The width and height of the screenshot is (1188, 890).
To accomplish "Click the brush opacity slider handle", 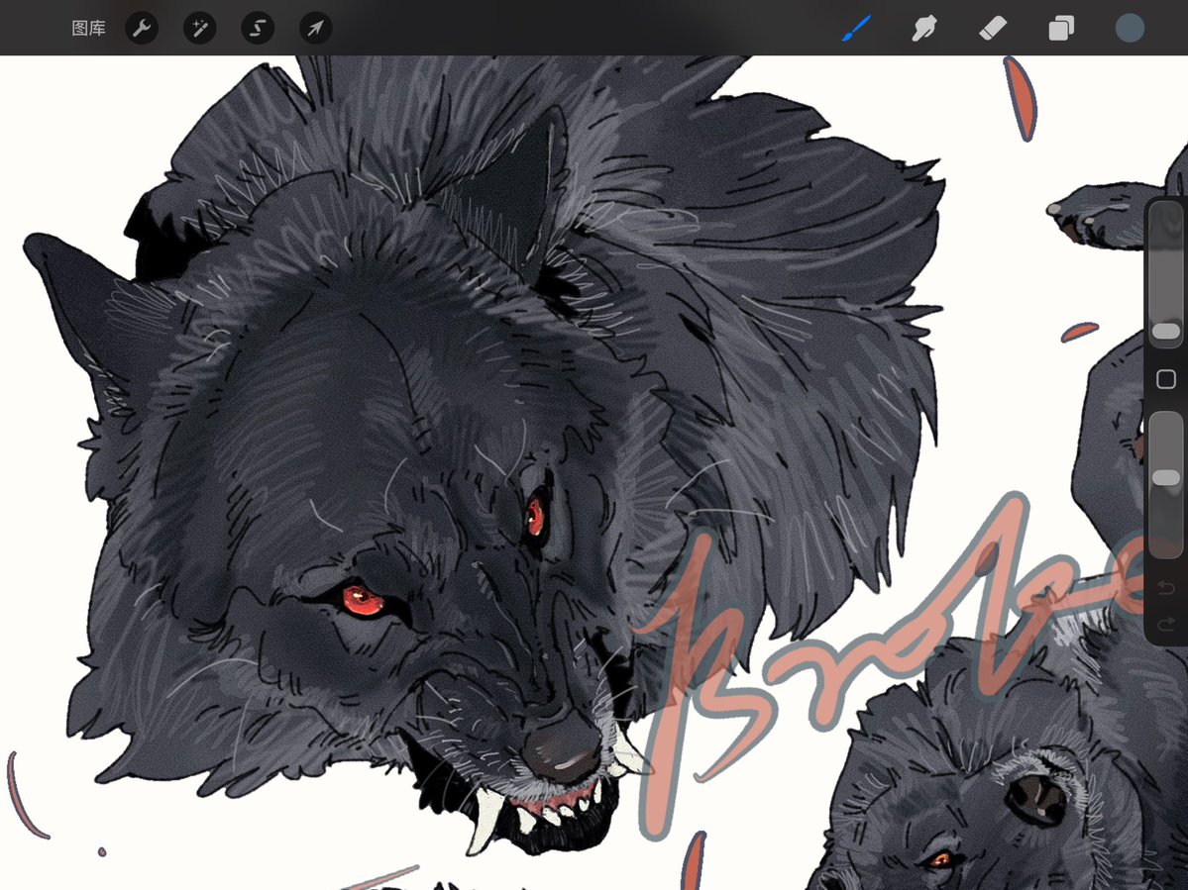I will 1166,477.
